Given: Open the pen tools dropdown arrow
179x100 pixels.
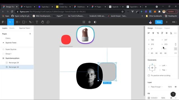Looking at the screenshot, I should [33, 22].
